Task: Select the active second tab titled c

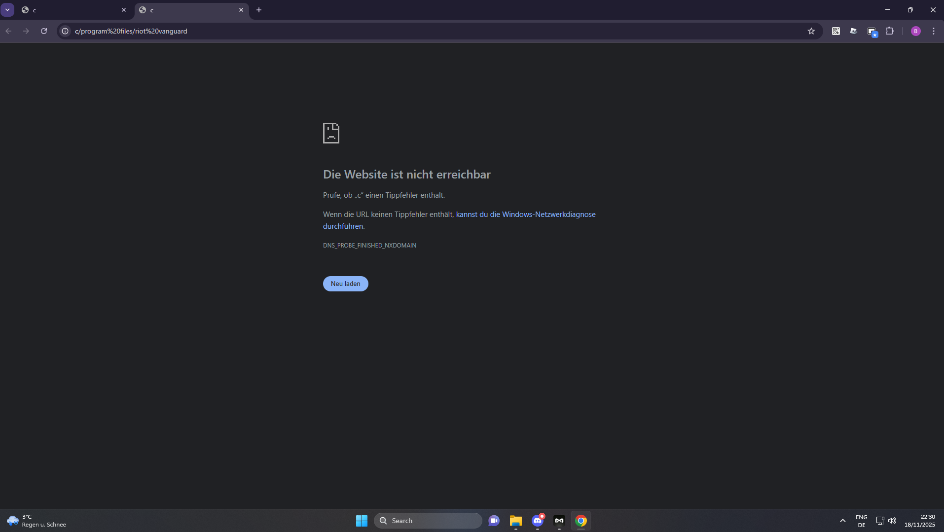Action: [x=191, y=10]
